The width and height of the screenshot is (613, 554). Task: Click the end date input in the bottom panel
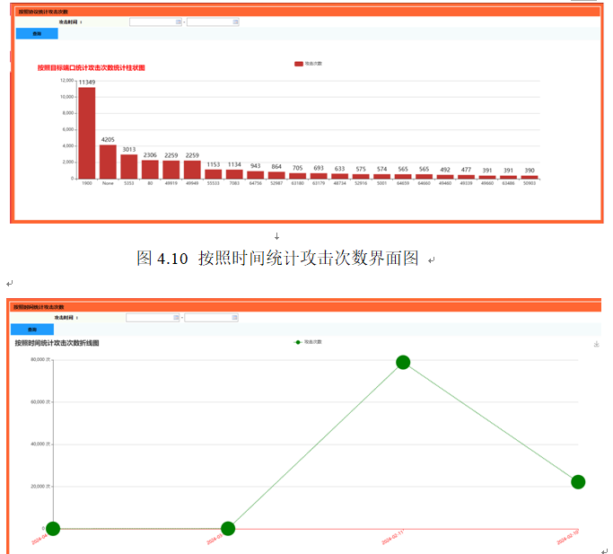208,317
